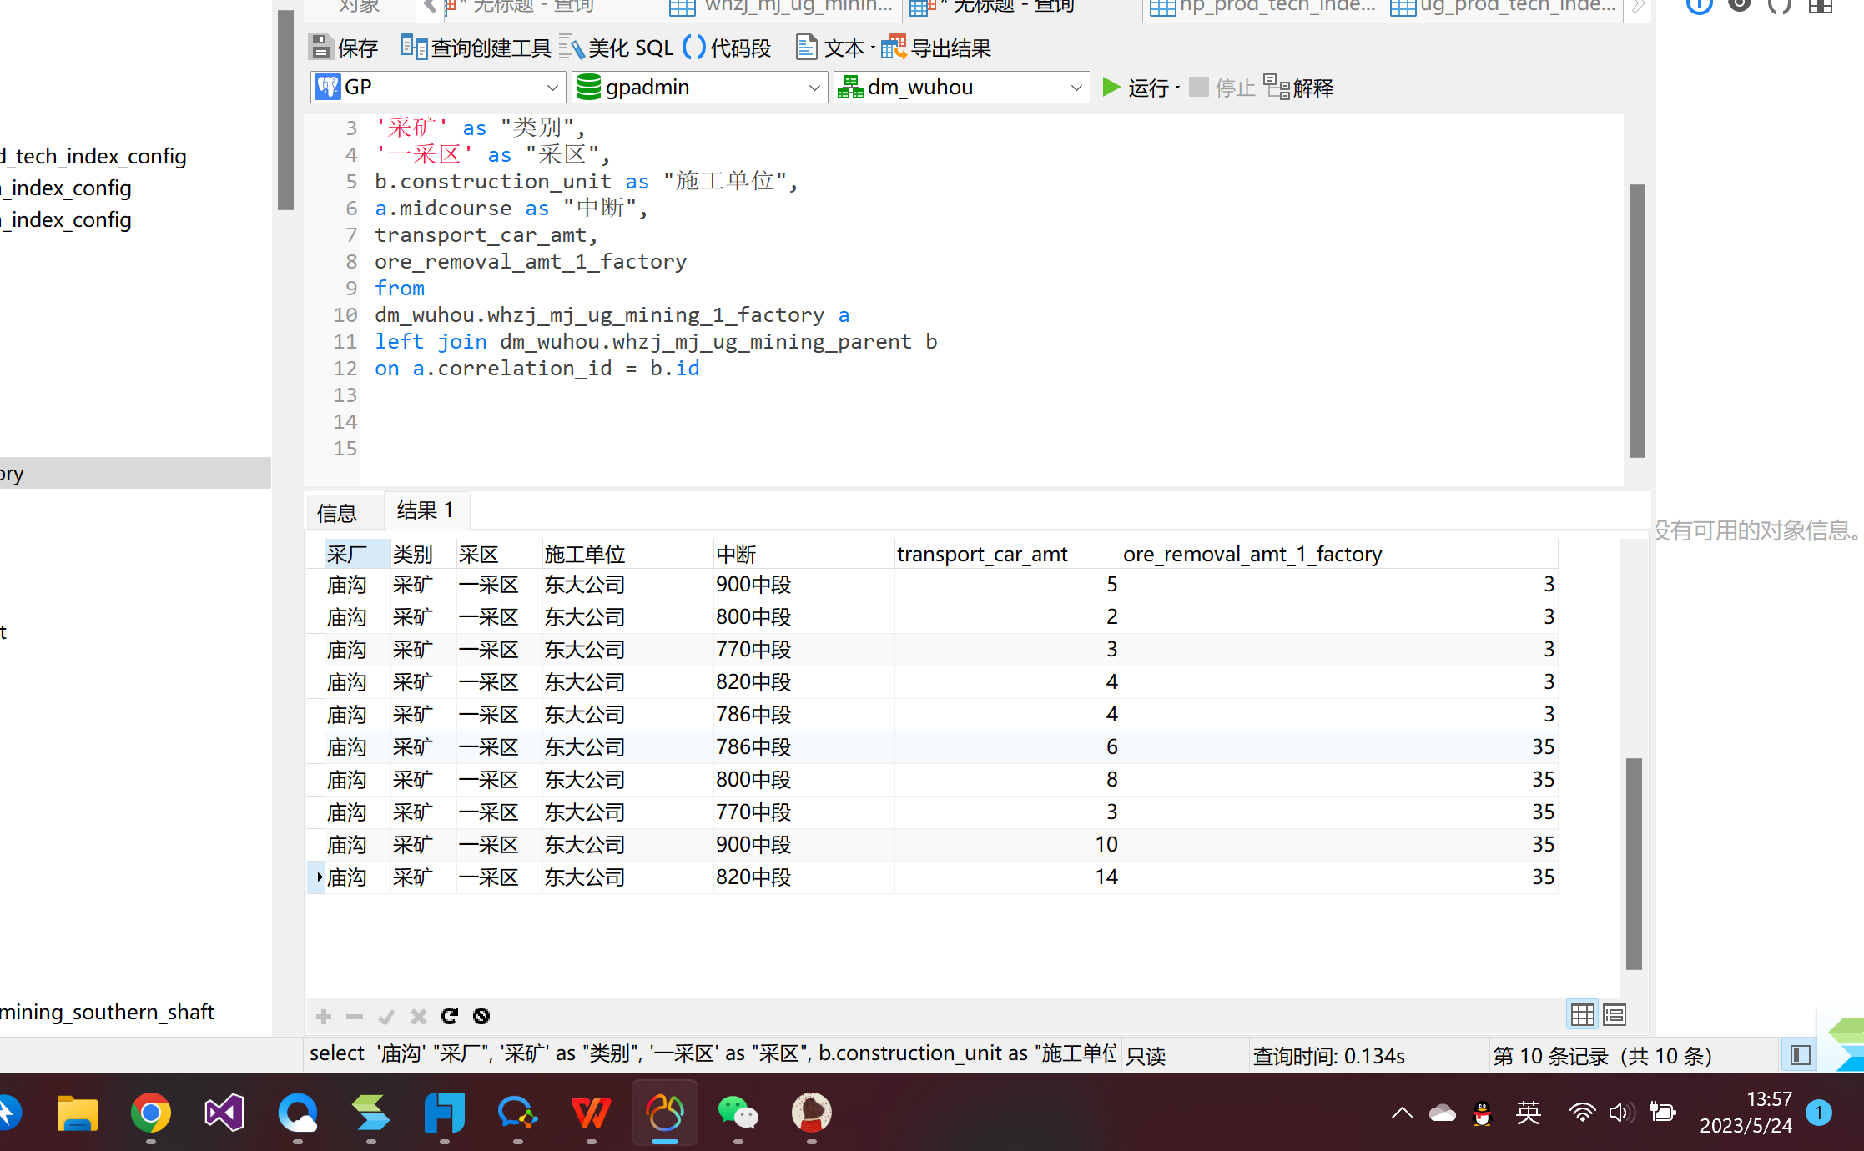The image size is (1864, 1151).
Task: Click the Save (保存) toolbar button
Action: pyautogui.click(x=344, y=48)
